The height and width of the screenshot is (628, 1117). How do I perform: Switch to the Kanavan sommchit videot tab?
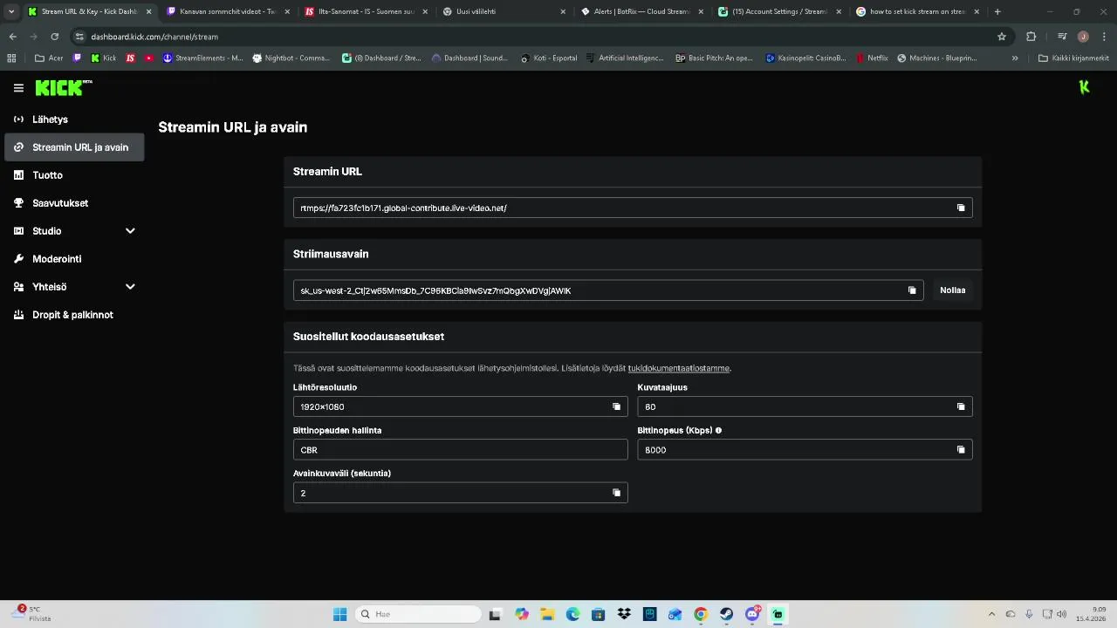(227, 11)
